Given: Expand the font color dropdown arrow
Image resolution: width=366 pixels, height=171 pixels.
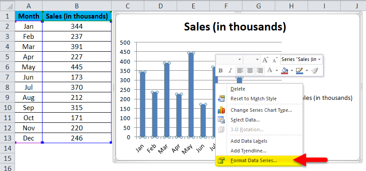Looking at the screenshot, I should (x=277, y=70).
